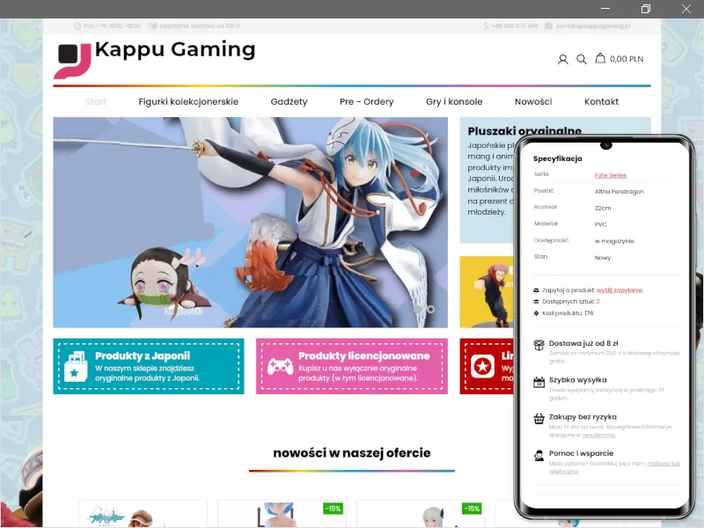
Task: Click the clock icon beside opening hours
Action: pos(77,26)
